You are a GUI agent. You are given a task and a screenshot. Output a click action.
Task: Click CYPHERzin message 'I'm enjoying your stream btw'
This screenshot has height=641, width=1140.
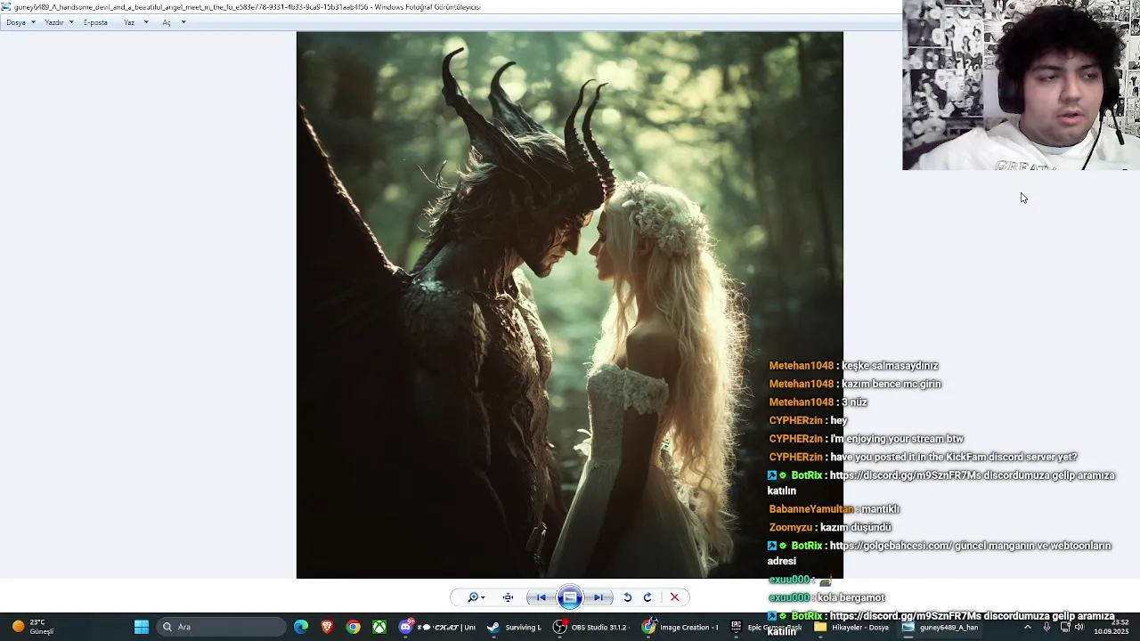897,439
